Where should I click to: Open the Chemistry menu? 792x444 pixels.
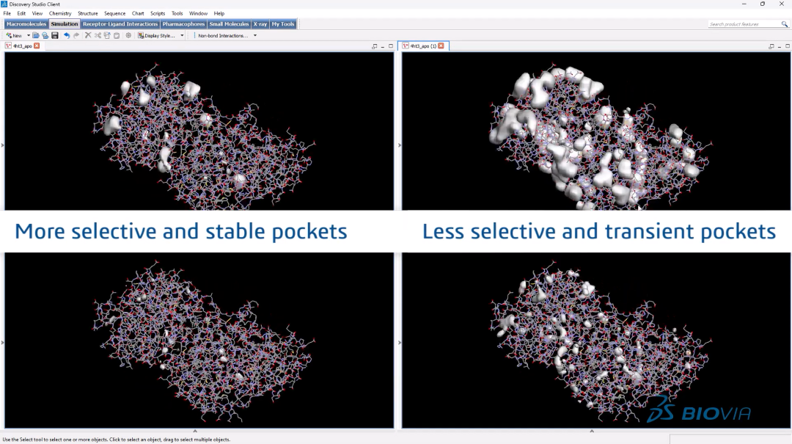click(60, 13)
